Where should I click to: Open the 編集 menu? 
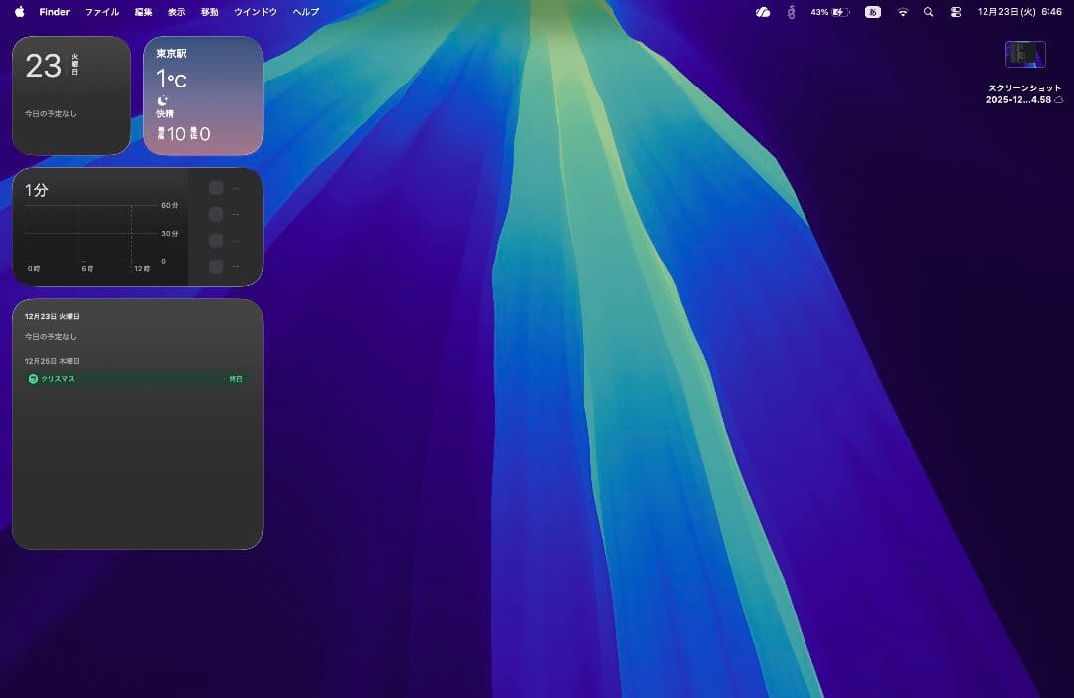pos(144,12)
